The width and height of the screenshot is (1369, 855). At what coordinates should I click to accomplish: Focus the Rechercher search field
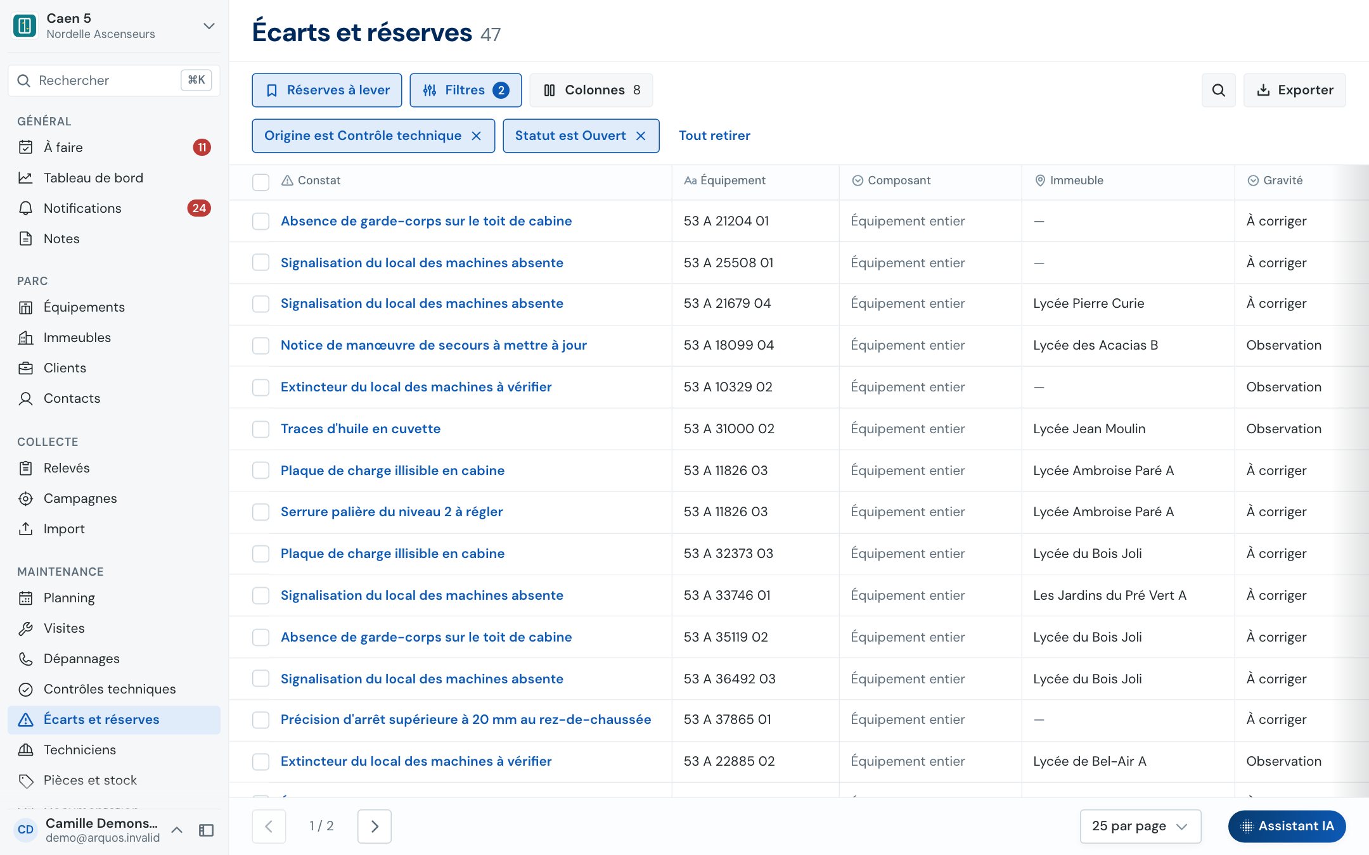tap(114, 80)
